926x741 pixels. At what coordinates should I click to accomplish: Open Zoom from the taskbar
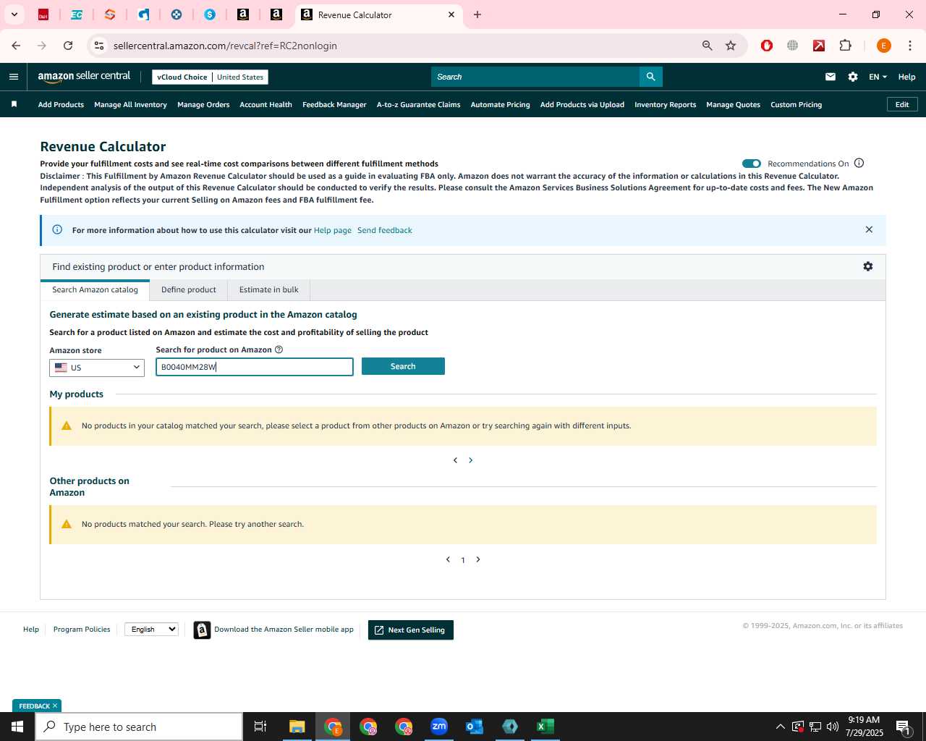(439, 727)
